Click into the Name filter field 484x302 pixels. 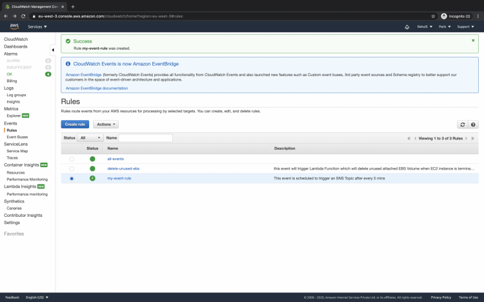click(145, 137)
